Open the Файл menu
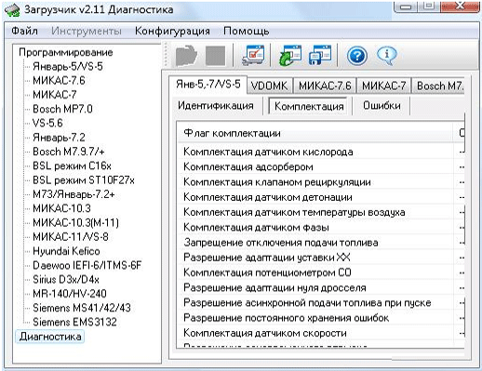The width and height of the screenshot is (482, 371). tap(24, 31)
